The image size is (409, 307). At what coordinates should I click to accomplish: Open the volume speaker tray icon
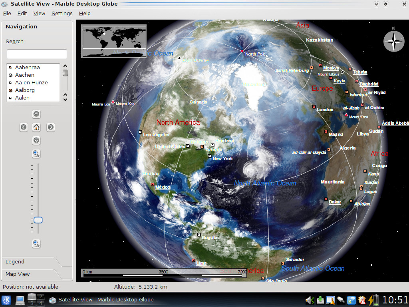[310, 300]
